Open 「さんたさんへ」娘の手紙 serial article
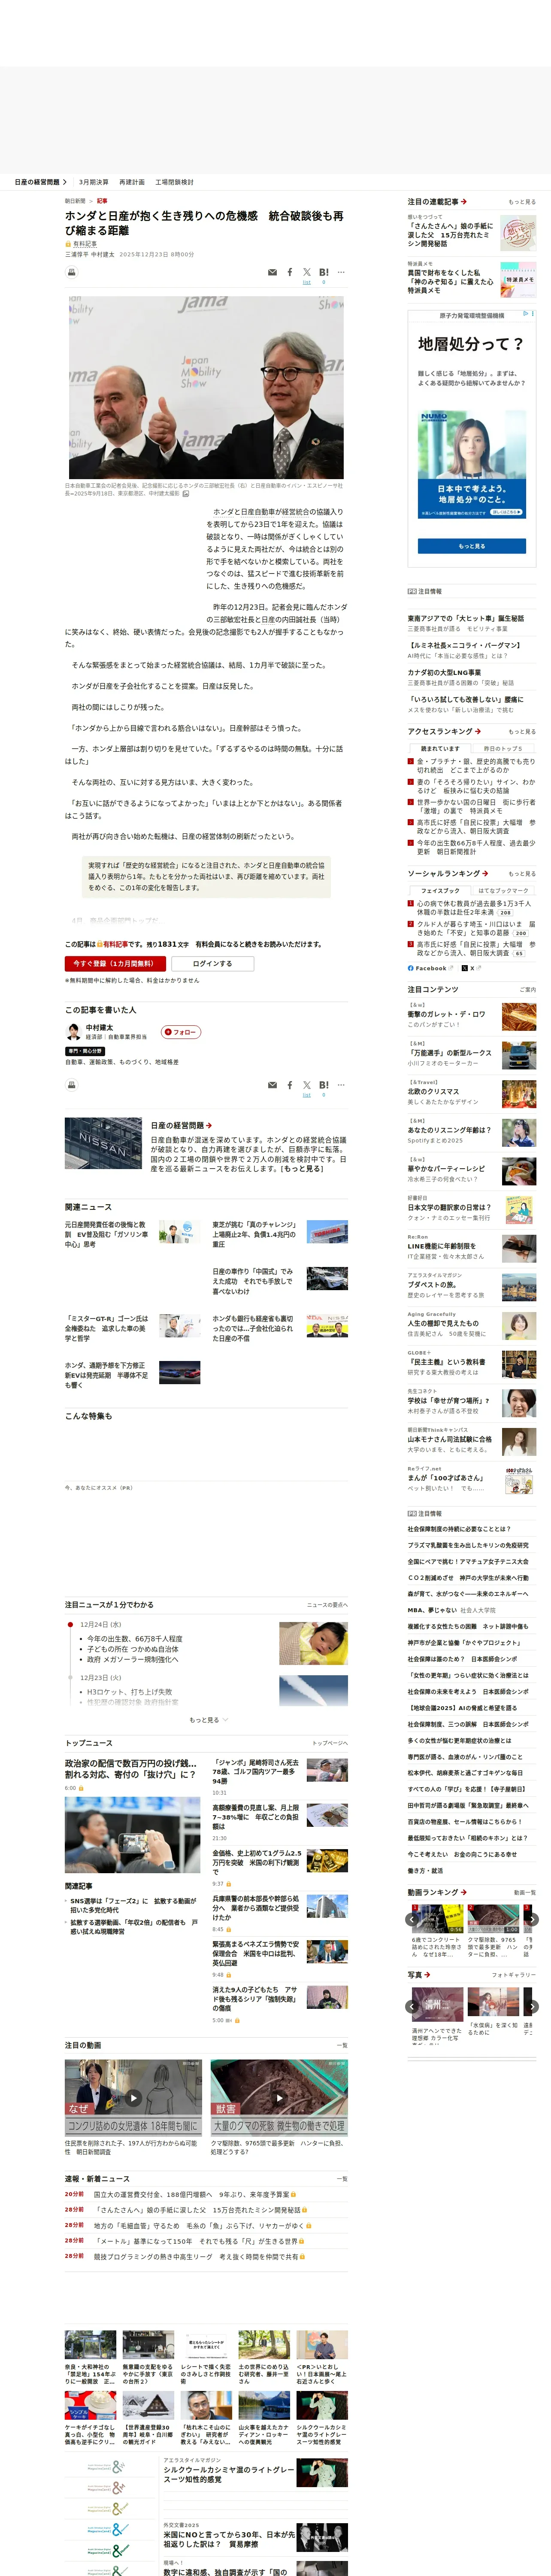This screenshot has height=2576, width=551. (450, 235)
